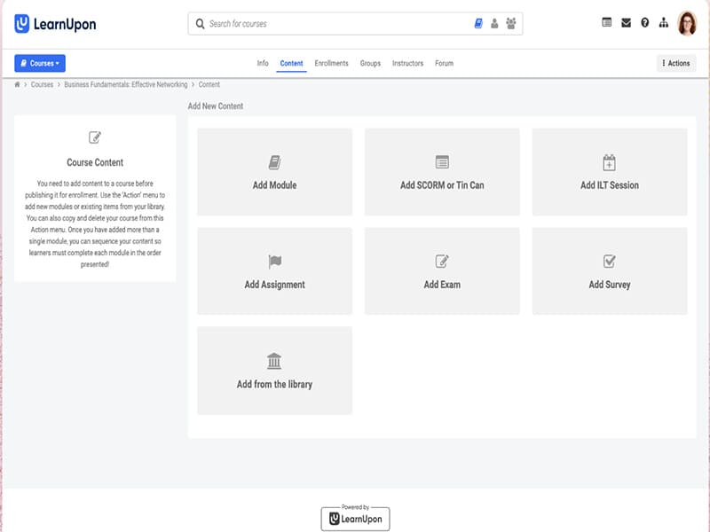The image size is (710, 532).
Task: Switch to the Enrollments tab
Action: 334,63
